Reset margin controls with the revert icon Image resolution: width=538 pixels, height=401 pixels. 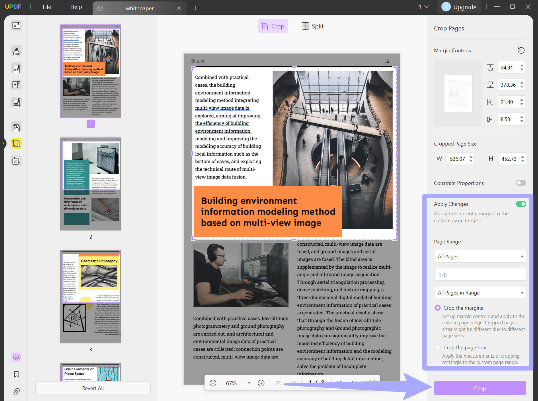521,50
